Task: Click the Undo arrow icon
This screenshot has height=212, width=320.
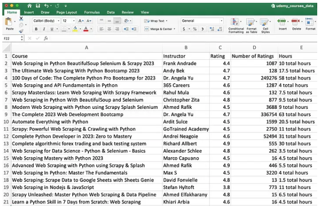Action: [x=46, y=6]
